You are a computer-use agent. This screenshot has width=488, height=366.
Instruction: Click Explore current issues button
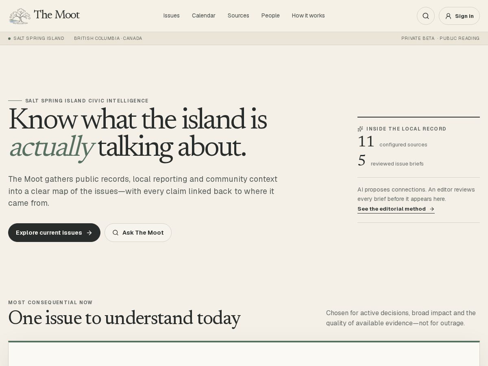pyautogui.click(x=54, y=233)
